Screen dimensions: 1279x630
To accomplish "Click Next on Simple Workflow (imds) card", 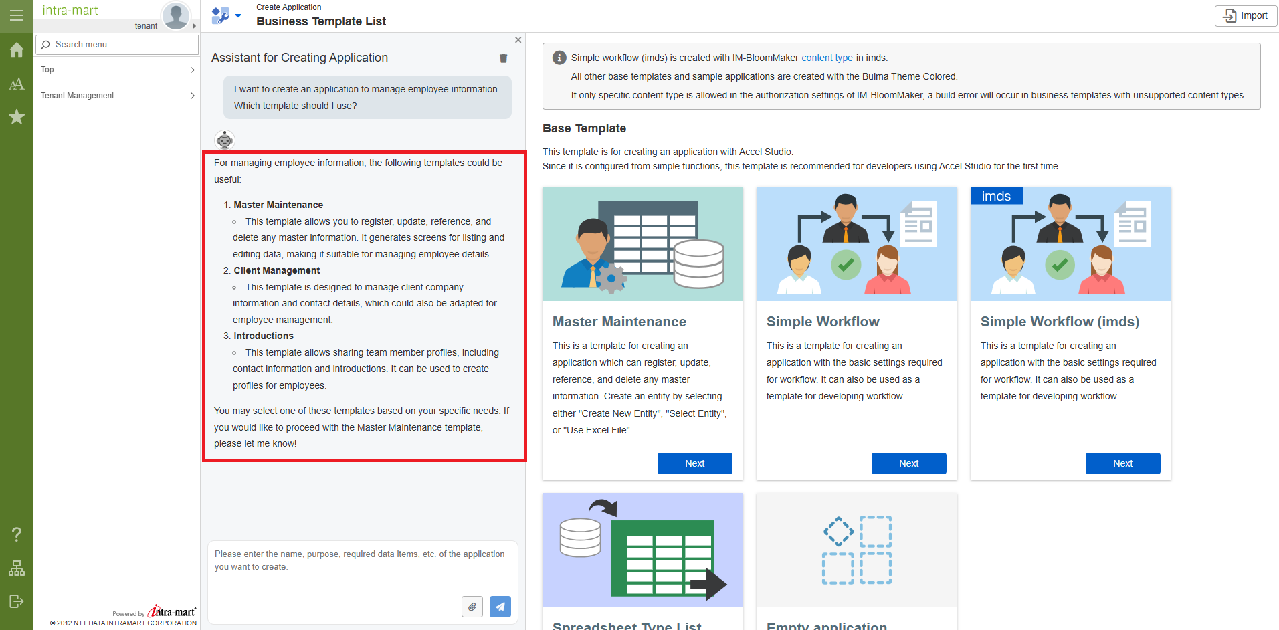I will (1122, 463).
